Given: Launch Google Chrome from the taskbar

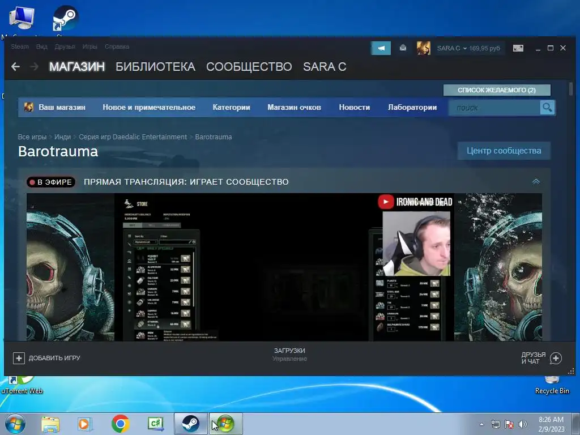Looking at the screenshot, I should (121, 424).
